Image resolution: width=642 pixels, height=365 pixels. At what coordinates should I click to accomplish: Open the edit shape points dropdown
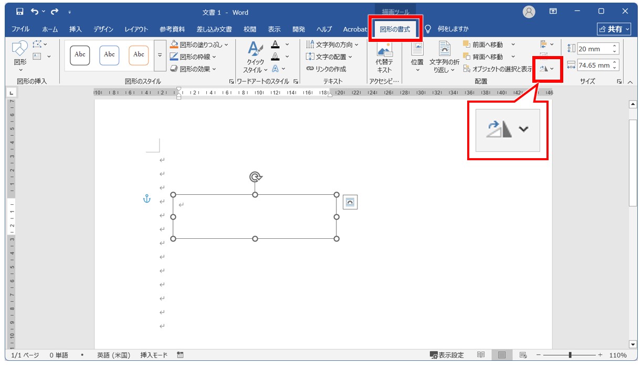[40, 45]
